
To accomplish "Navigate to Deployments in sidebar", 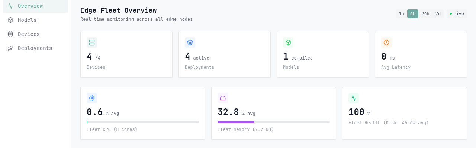I will (x=35, y=48).
